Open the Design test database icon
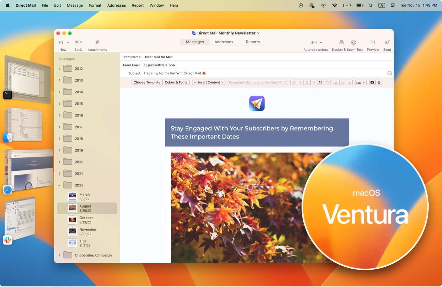Image resolution: width=442 pixels, height=287 pixels. tap(341, 42)
